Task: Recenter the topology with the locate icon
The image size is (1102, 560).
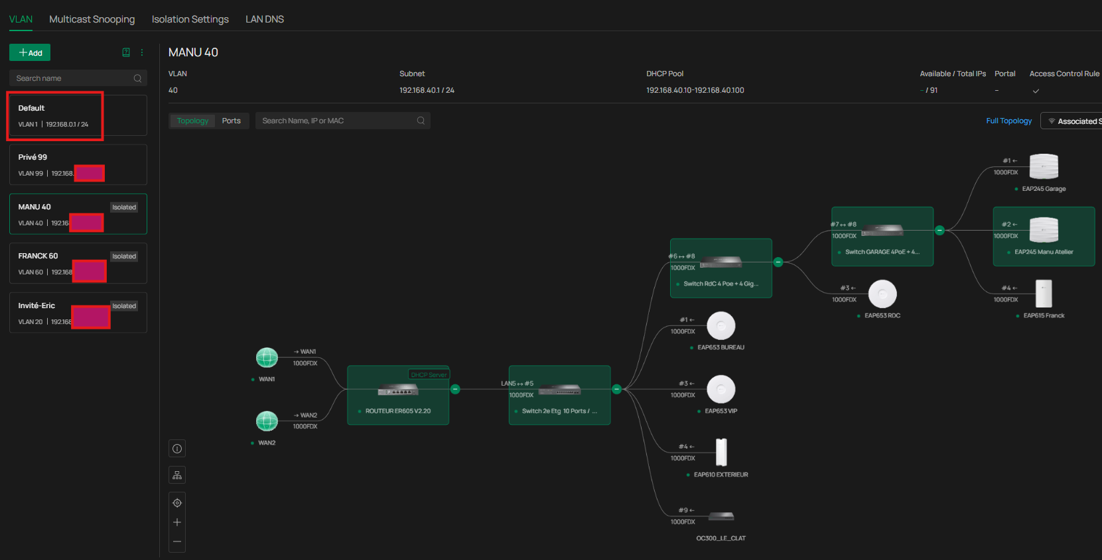Action: 177,503
